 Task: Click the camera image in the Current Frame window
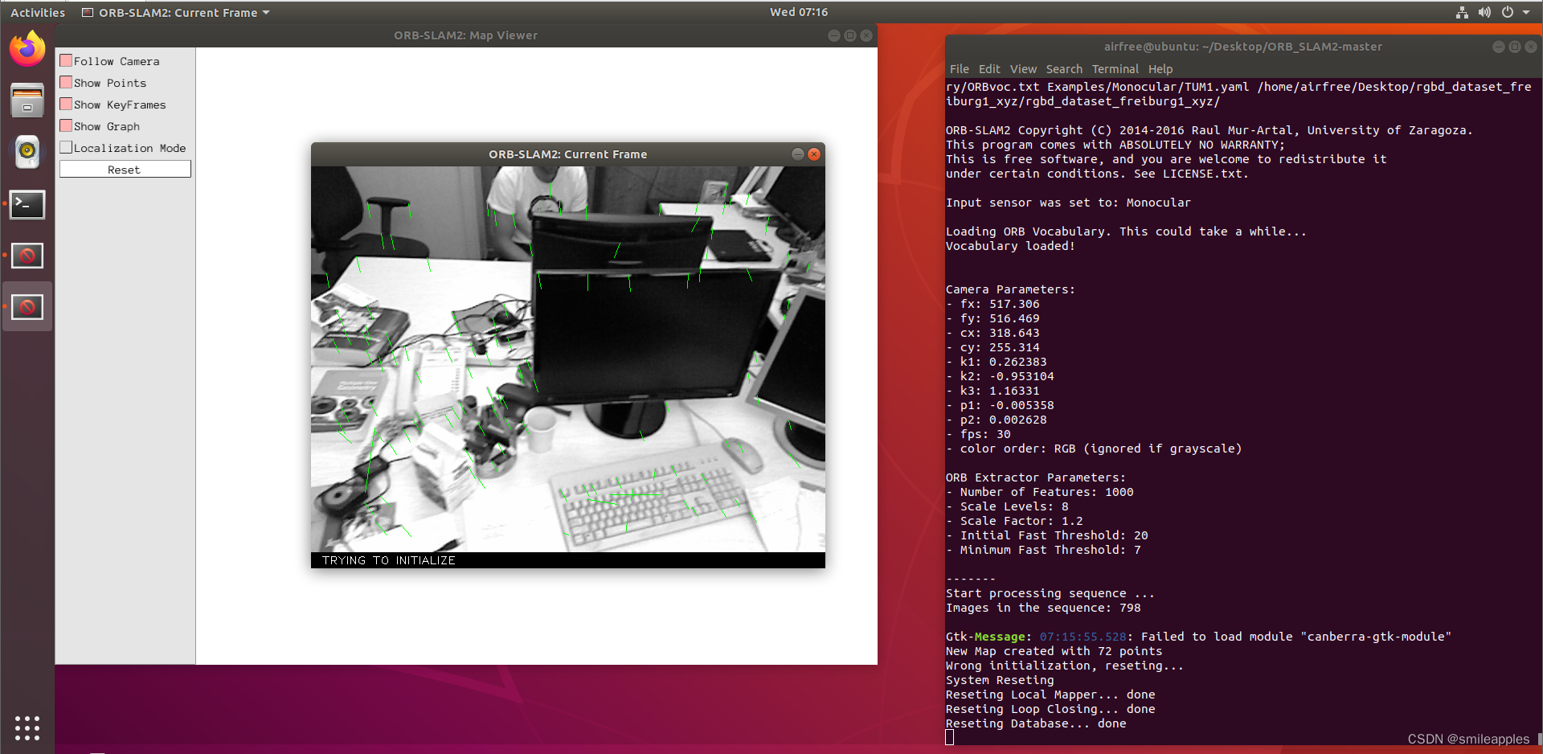tap(568, 359)
